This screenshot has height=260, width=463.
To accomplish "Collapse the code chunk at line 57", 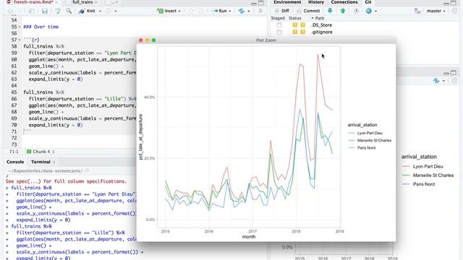I will pyautogui.click(x=20, y=40).
